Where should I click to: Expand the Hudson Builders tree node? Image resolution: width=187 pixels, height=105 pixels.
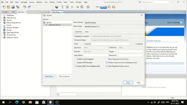2,27
